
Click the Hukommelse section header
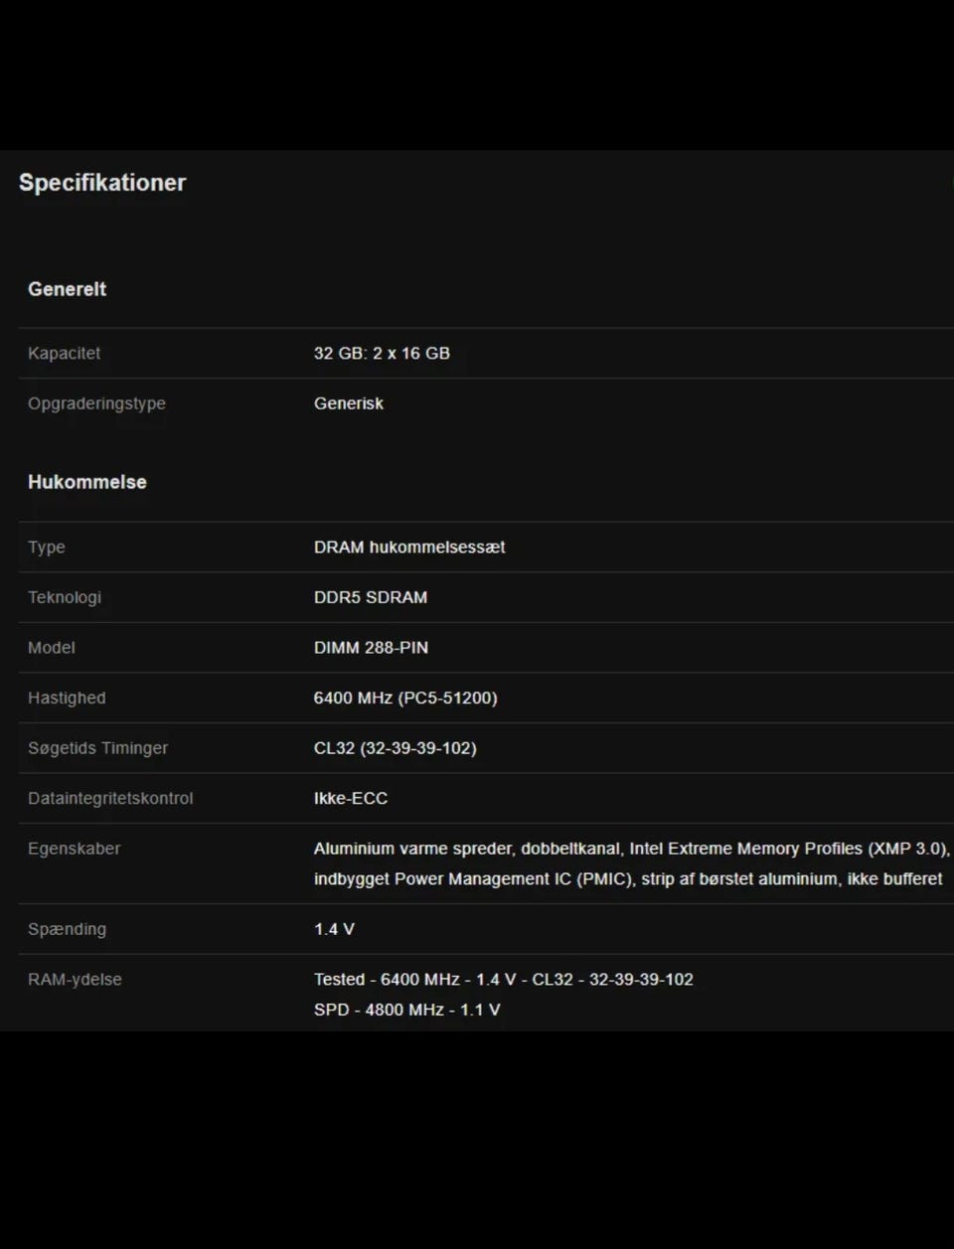(x=87, y=482)
